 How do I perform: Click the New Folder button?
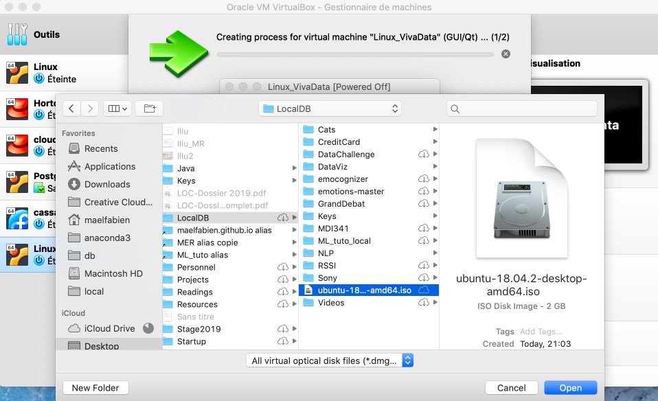tap(95, 388)
